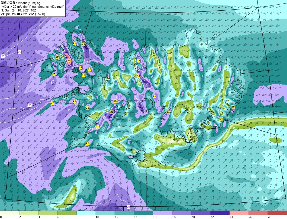The width and height of the screenshot is (287, 219).
Task: Click the legend scale number "8"
Action: pos(77,217)
